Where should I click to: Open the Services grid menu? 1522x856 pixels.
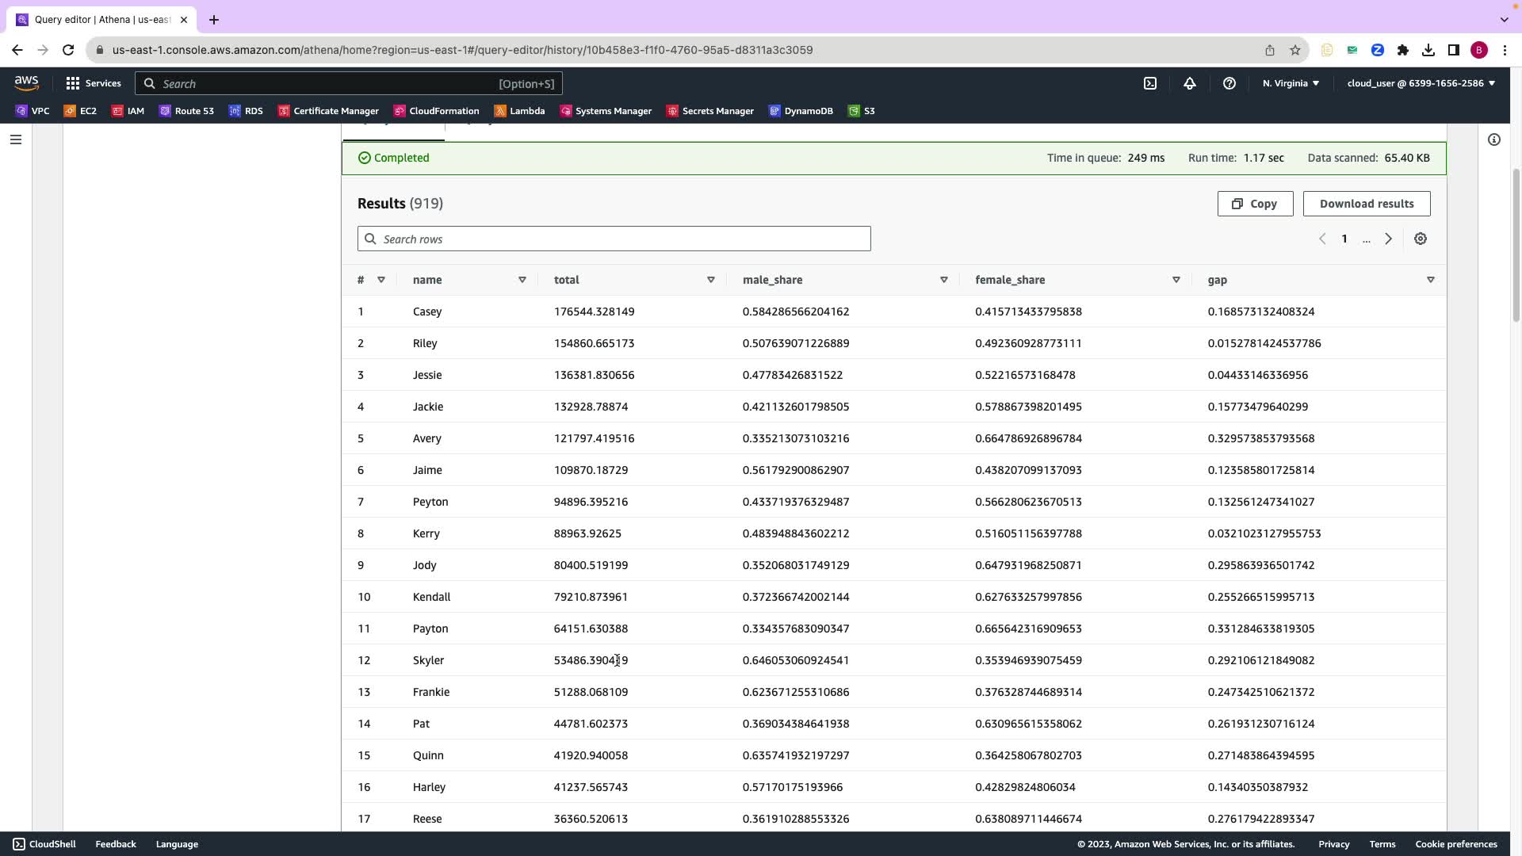pyautogui.click(x=94, y=83)
